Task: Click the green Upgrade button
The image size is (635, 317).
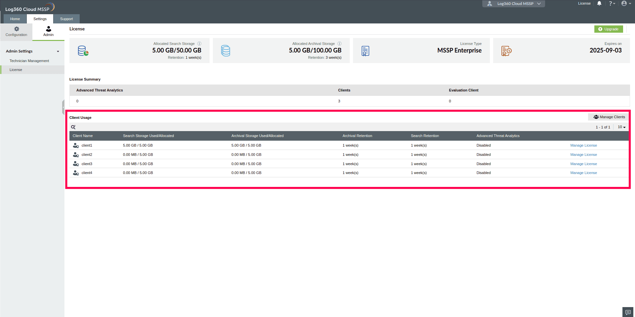Action: click(x=609, y=29)
